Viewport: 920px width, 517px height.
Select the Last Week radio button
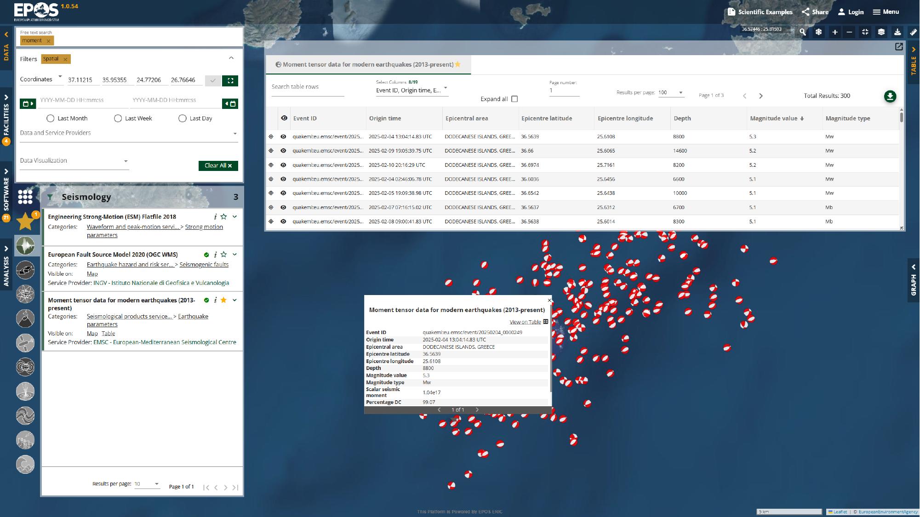[118, 118]
